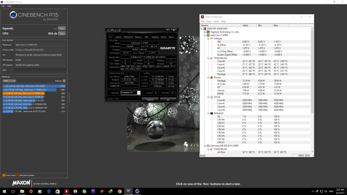Click HWMonitor vertical scrollbar down arrow

[x=312, y=152]
